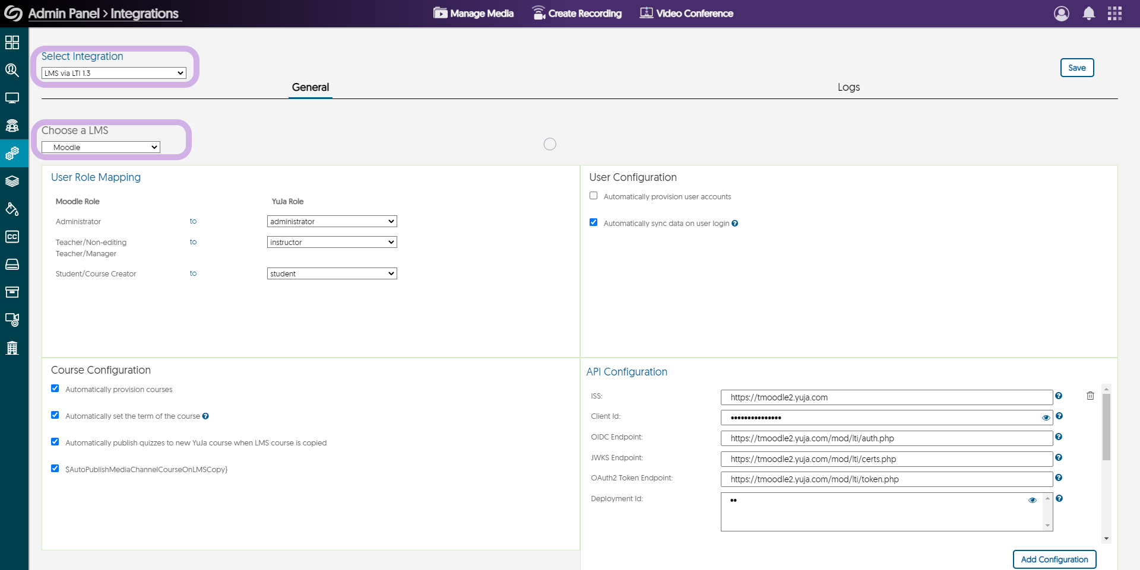Reveal Client Id with the eye icon
Screen dimensions: 1140x570
(1046, 418)
